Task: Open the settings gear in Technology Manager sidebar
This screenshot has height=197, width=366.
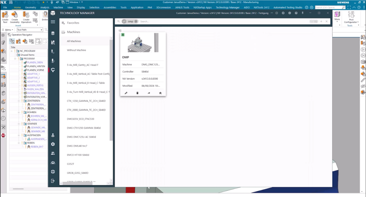Action: pos(53,144)
